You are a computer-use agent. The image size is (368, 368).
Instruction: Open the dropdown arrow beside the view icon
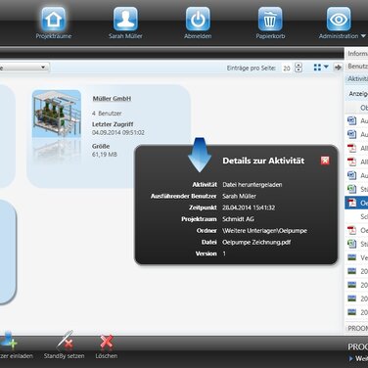(x=326, y=68)
